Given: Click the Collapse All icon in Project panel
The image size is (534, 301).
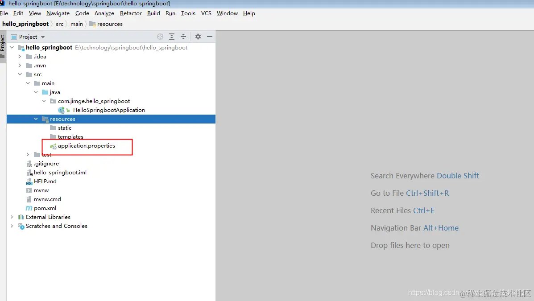Looking at the screenshot, I should [183, 37].
